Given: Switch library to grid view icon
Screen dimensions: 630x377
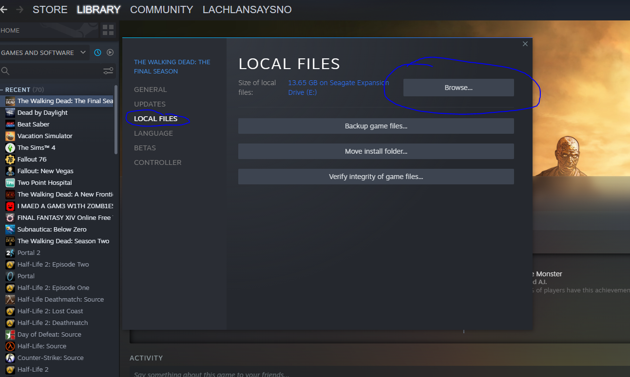Looking at the screenshot, I should click(x=108, y=30).
